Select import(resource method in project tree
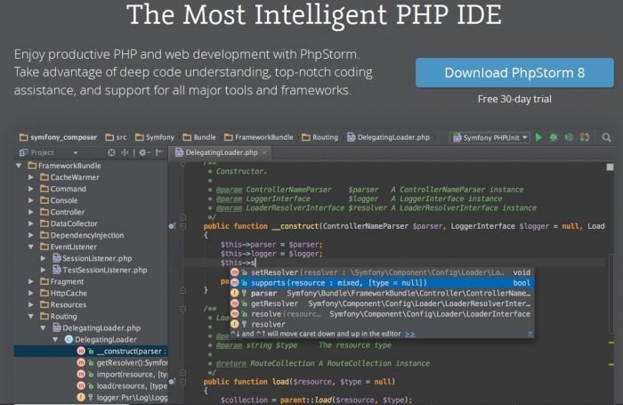 (122, 375)
